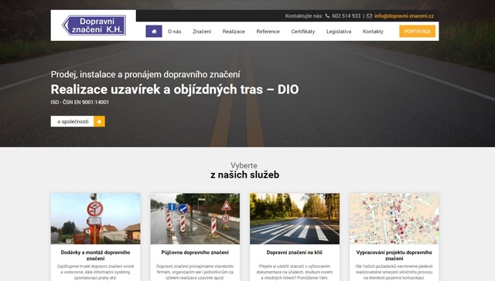Click the Vypracování projektu dopravního značení heading
This screenshot has height=281, width=495.
[394, 256]
